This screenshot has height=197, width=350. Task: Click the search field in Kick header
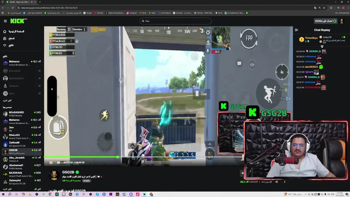[x=176, y=21]
